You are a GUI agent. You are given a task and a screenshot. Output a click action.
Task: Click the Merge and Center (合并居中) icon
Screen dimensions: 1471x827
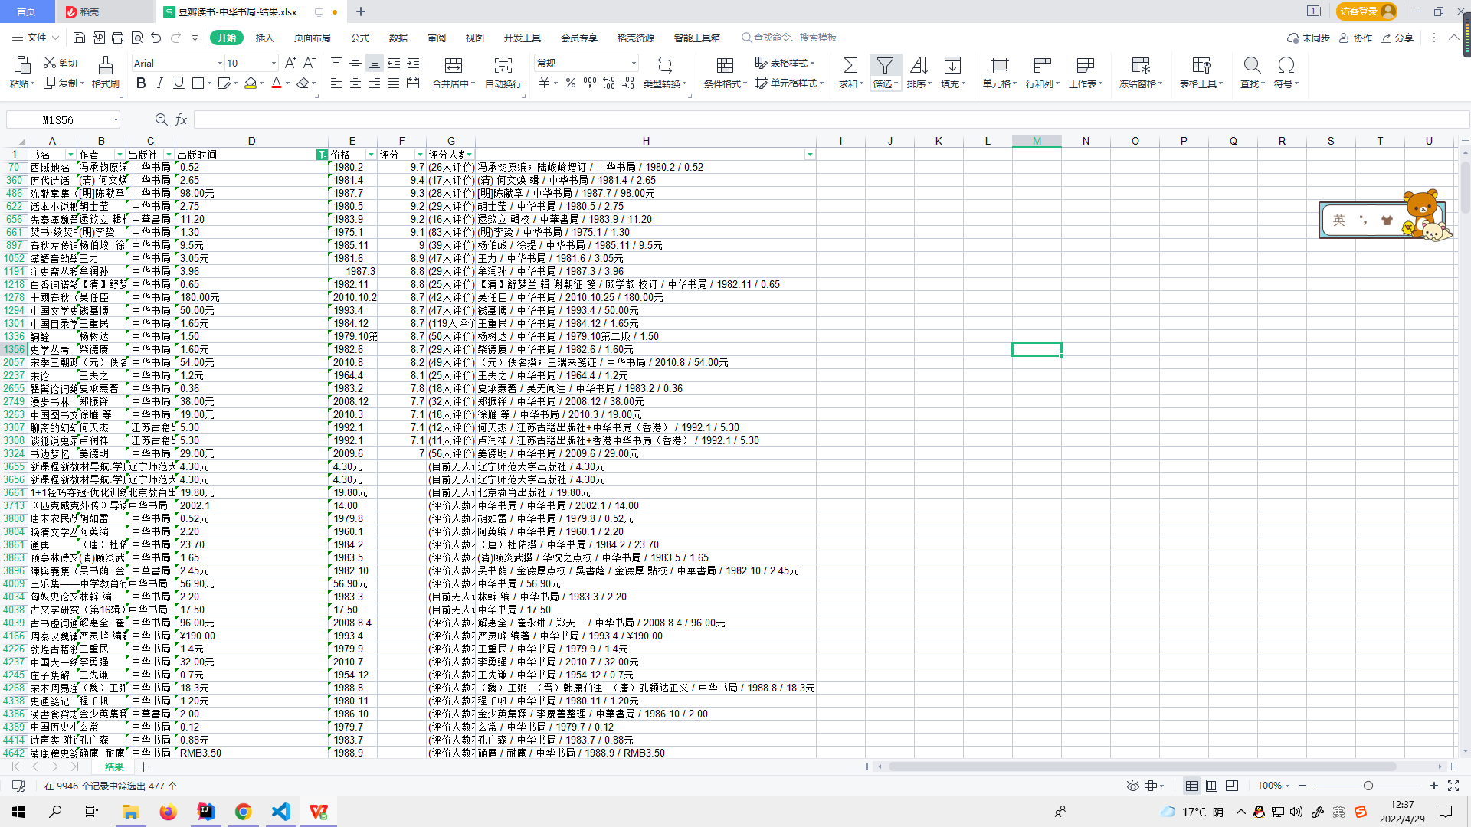(x=453, y=66)
